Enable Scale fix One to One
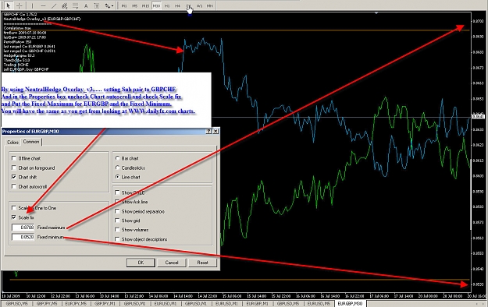The image size is (488, 307). (14, 207)
